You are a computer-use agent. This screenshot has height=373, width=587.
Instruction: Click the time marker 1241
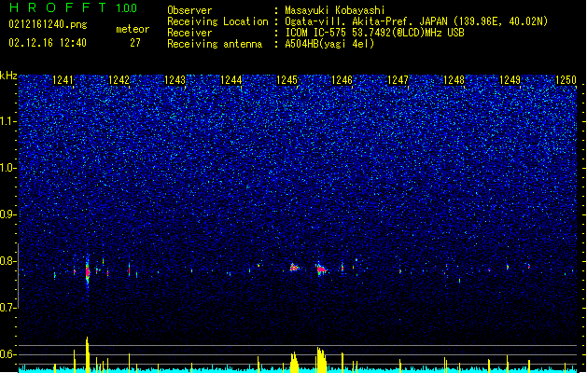pyautogui.click(x=63, y=80)
